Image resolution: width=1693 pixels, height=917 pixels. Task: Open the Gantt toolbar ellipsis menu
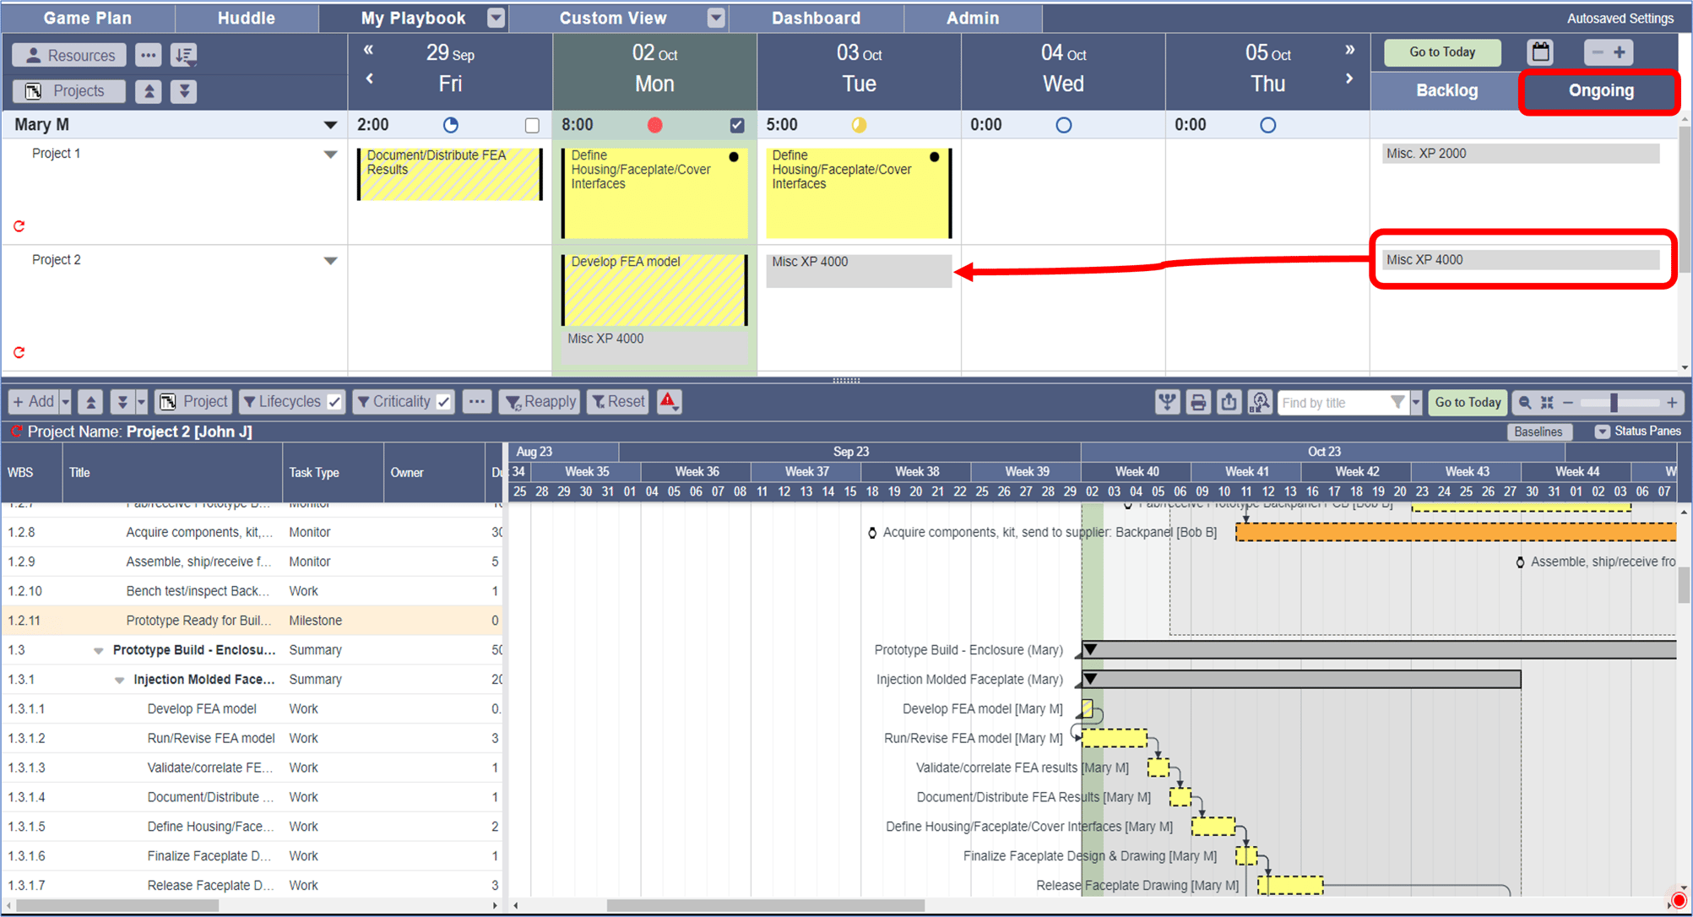tap(477, 402)
